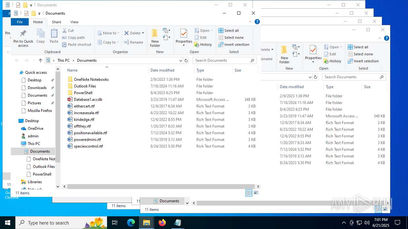Image resolution: width=408 pixels, height=229 pixels.
Task: Click Select none in the front window
Action: tap(231, 38)
